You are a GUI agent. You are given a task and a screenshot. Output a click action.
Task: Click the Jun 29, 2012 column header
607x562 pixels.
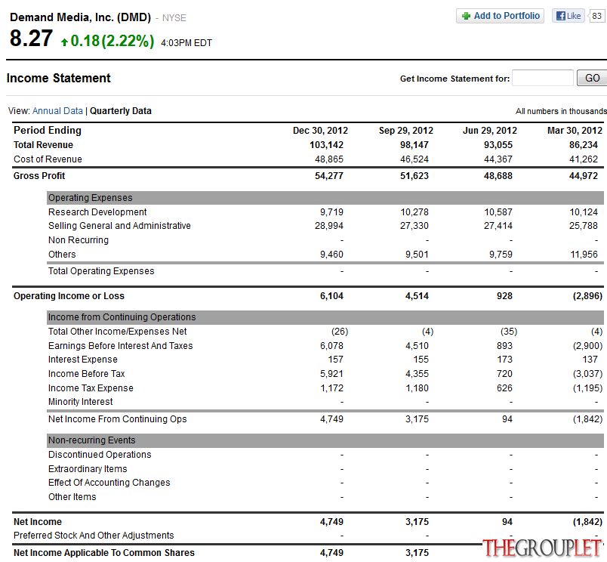coord(490,131)
